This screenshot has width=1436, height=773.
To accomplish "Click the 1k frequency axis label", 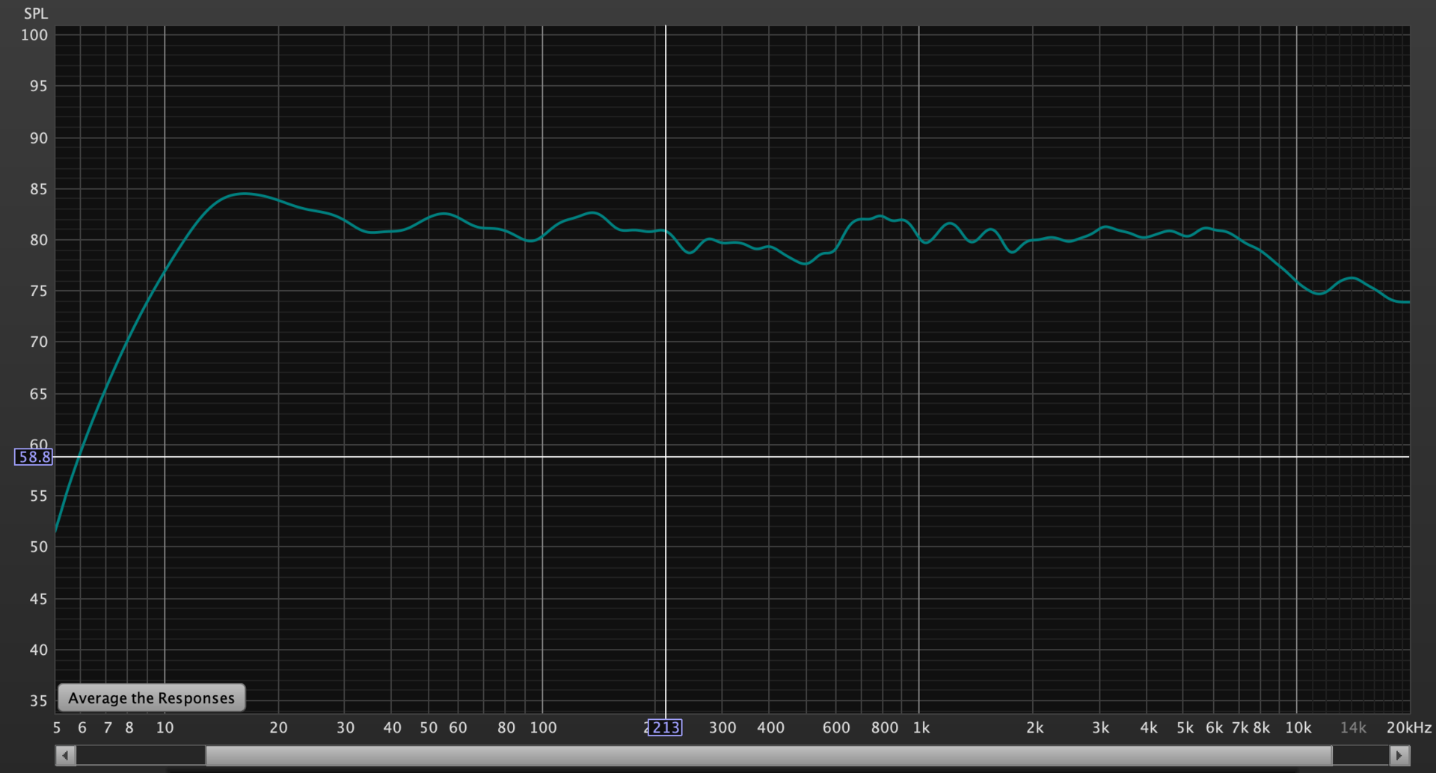I will (x=921, y=727).
